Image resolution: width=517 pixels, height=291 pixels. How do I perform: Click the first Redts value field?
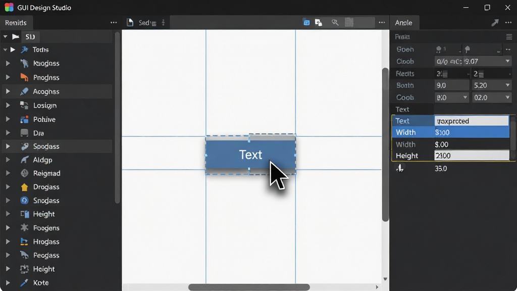point(452,74)
